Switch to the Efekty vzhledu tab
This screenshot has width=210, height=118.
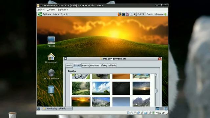(108, 66)
